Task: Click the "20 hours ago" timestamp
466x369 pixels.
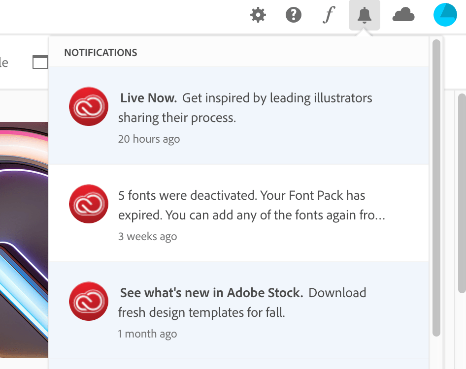Action: 149,139
